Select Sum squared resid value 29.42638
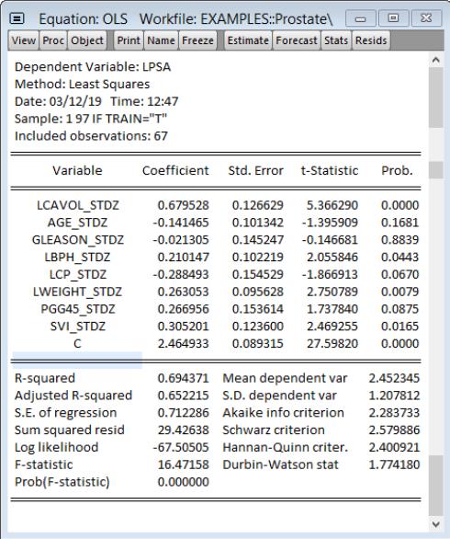Viewport: 450px width, 539px height. (184, 430)
